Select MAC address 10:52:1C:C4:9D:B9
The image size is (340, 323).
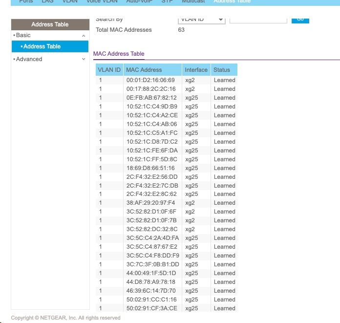pos(152,107)
